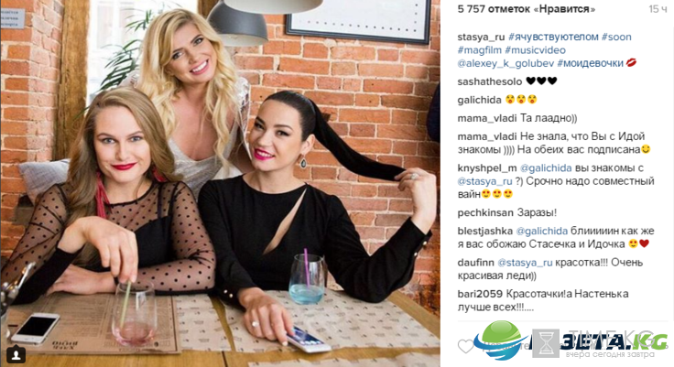Click the @stasya_ru mention in daufinn comment
The image size is (674, 367).
coord(525,263)
